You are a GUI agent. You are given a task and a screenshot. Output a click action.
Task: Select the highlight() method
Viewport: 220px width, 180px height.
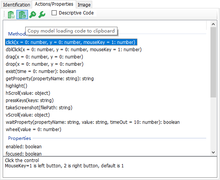point(16,86)
